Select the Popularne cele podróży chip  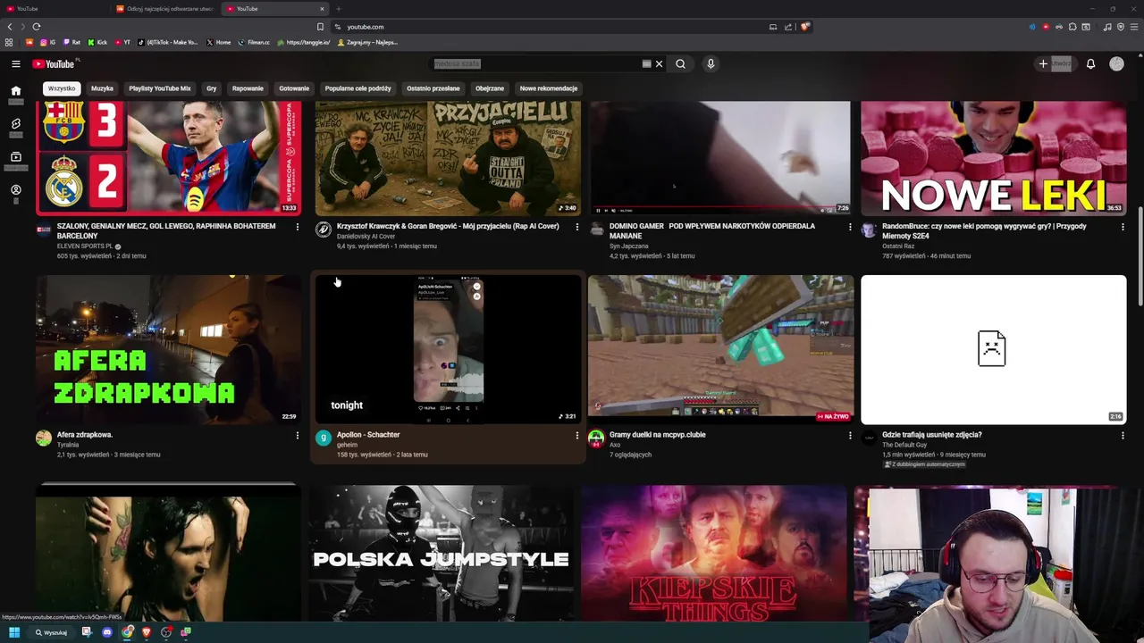click(357, 88)
